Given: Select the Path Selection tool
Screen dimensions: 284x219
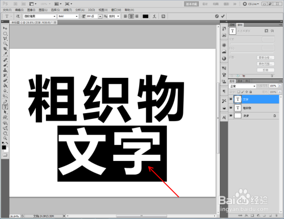Looking at the screenshot, I should click(5, 112).
